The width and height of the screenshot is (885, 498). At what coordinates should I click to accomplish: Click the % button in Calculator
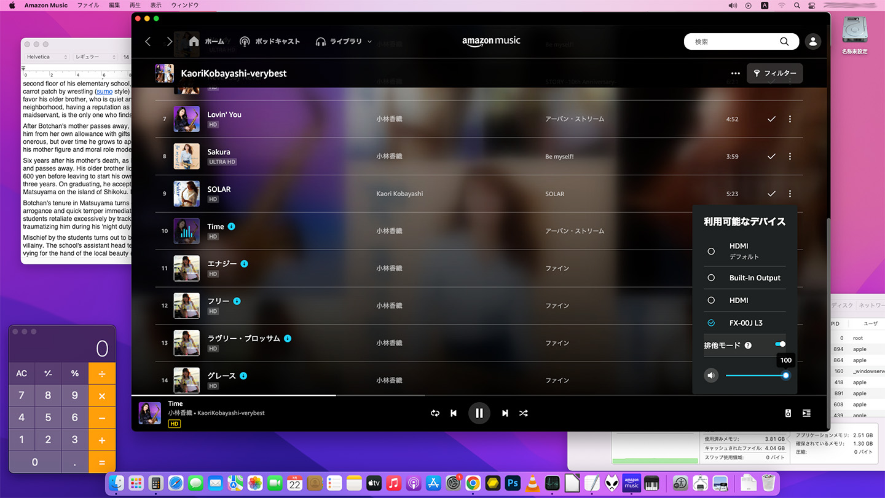[x=75, y=373]
